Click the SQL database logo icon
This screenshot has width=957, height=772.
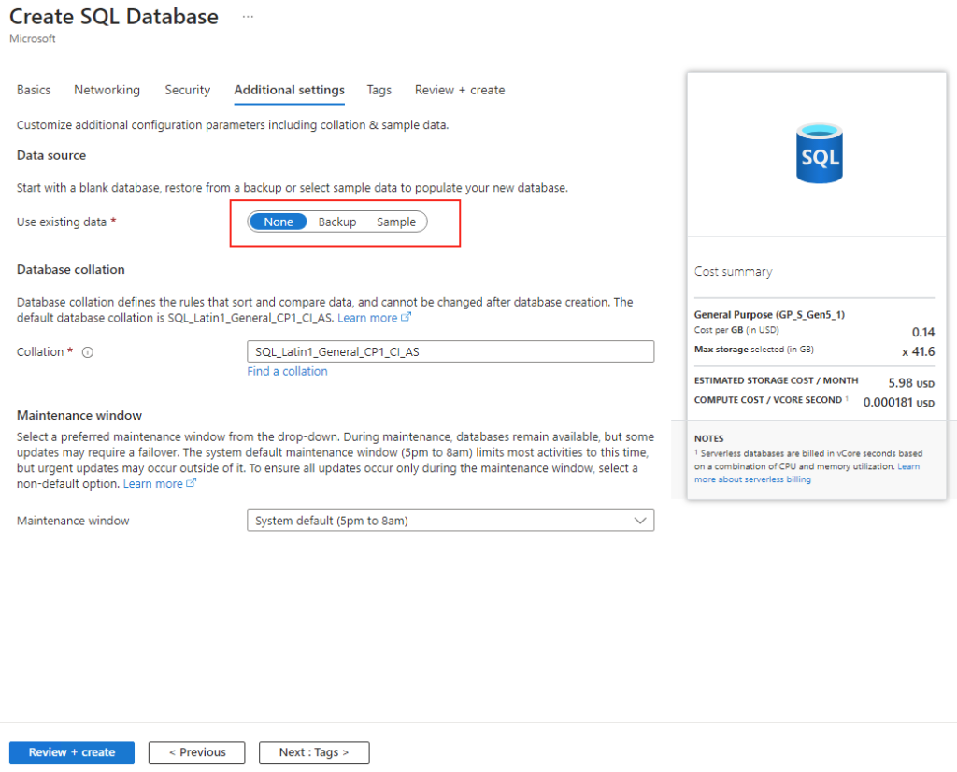(x=819, y=153)
